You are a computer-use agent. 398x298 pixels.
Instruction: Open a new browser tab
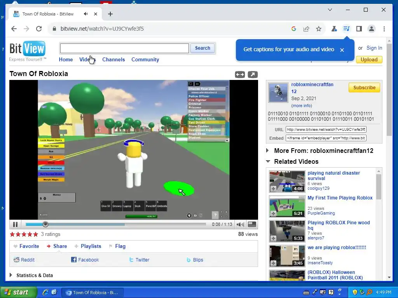coord(110,14)
